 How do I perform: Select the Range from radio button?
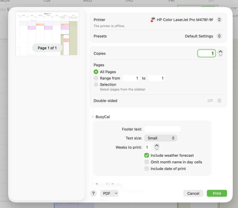[96, 78]
